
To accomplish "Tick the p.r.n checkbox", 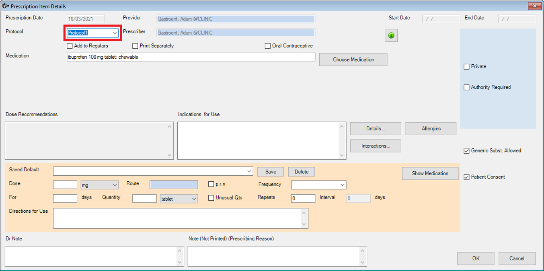I will [211, 184].
